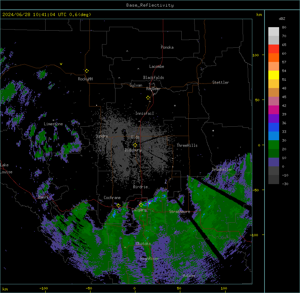Click the Strathmore label

pyautogui.click(x=180, y=212)
